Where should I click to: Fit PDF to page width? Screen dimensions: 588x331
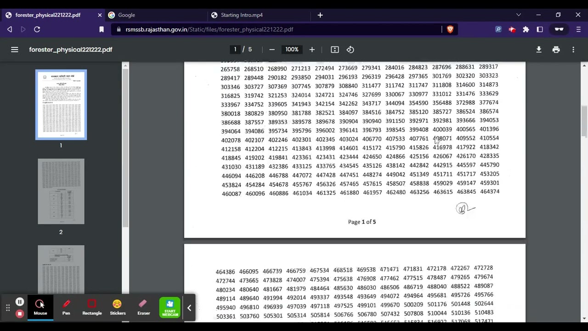pos(335,50)
